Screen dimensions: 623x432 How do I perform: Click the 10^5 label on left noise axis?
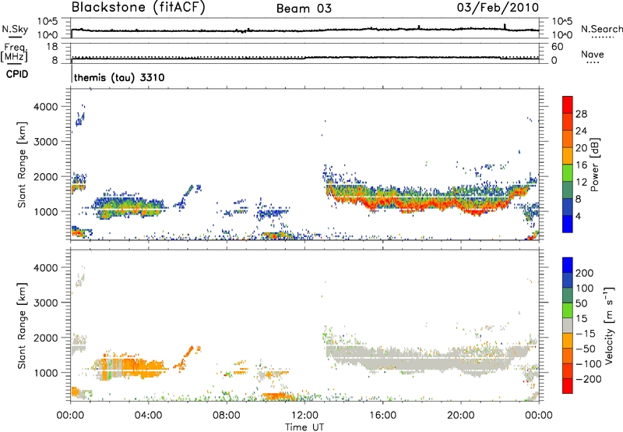click(x=48, y=22)
